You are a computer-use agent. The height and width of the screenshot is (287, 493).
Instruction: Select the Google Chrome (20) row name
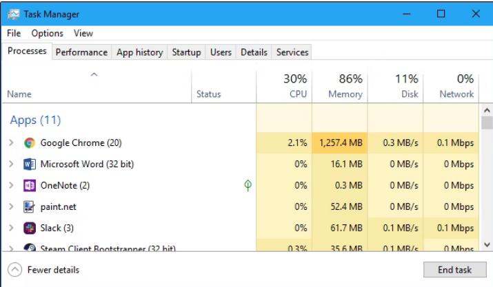coord(81,143)
